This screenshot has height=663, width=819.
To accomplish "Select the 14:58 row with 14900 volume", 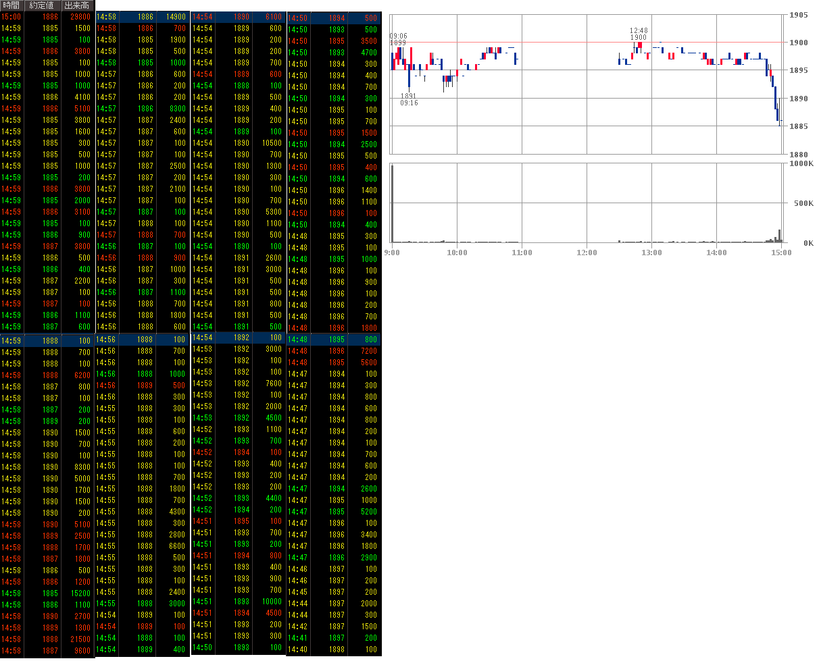I will [x=143, y=17].
